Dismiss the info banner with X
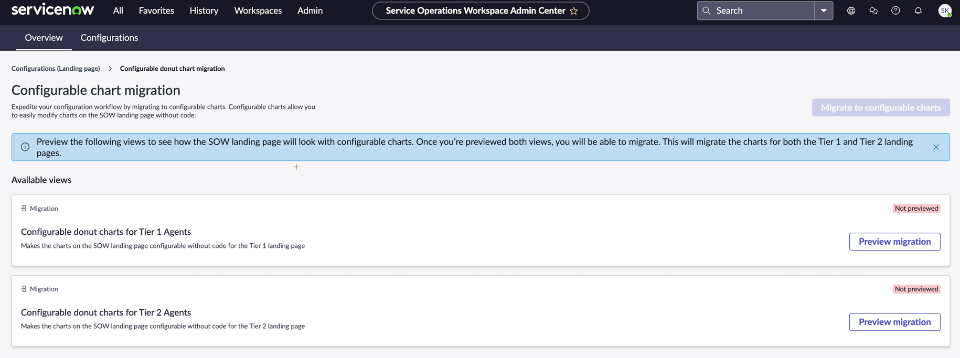This screenshot has width=960, height=358. click(x=936, y=147)
